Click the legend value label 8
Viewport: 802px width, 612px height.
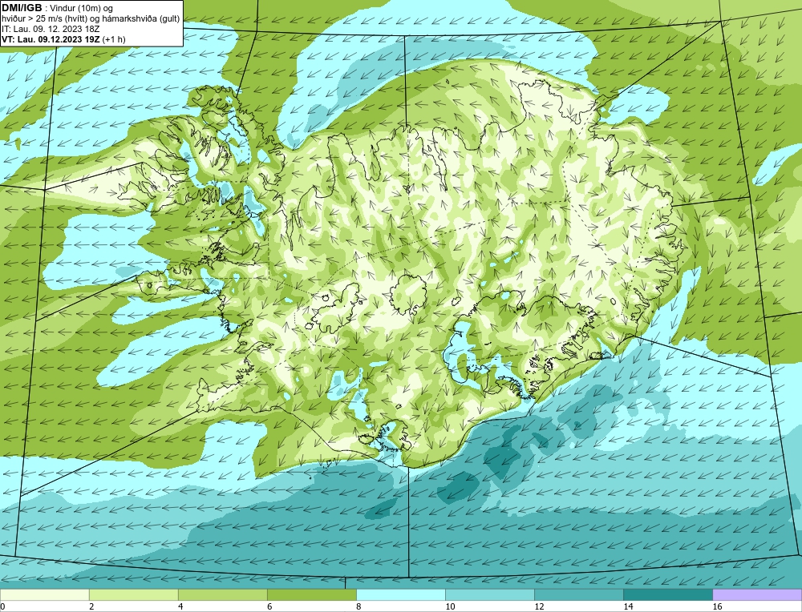(x=358, y=606)
